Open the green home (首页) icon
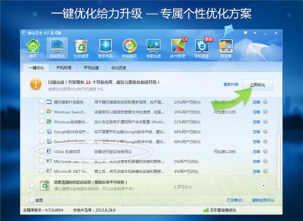The height and width of the screenshot is (221, 303). 33,48
